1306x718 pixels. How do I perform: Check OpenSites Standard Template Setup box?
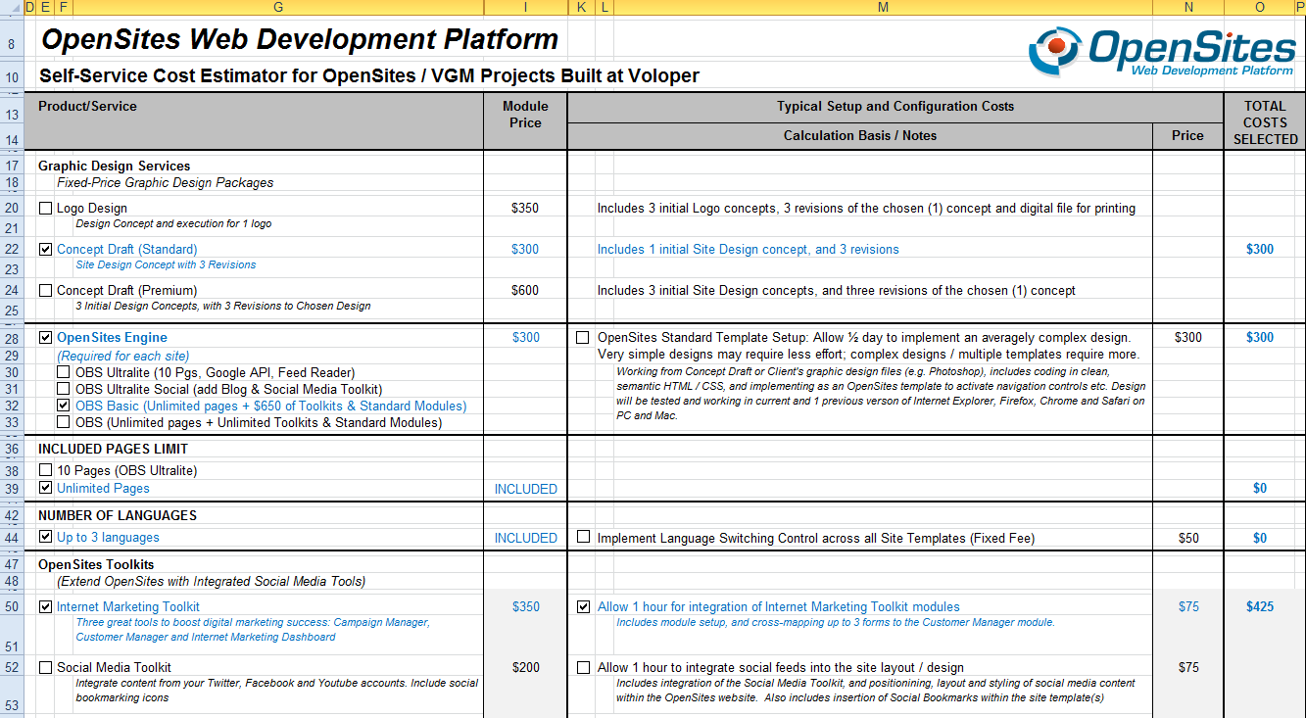click(583, 338)
